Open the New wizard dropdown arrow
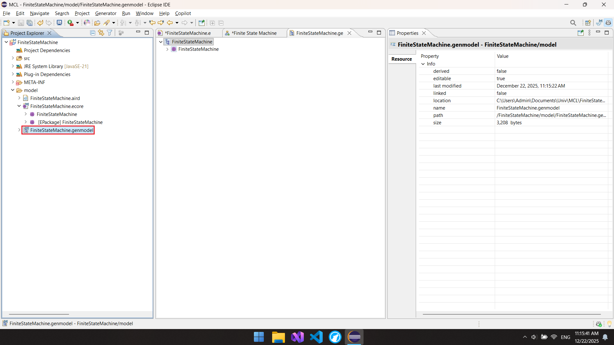This screenshot has width=614, height=345. point(13,23)
